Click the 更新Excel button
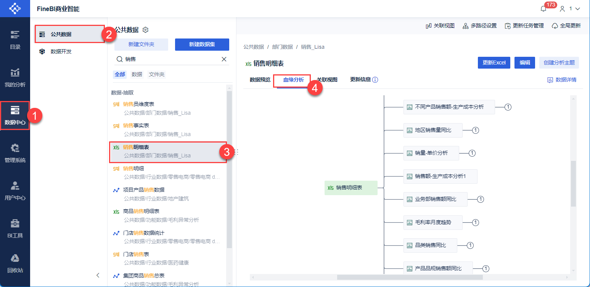The image size is (590, 287). (494, 63)
